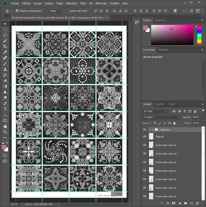Select the Gradient tool
Image resolution: width=206 pixels, height=207 pixels.
(5, 86)
